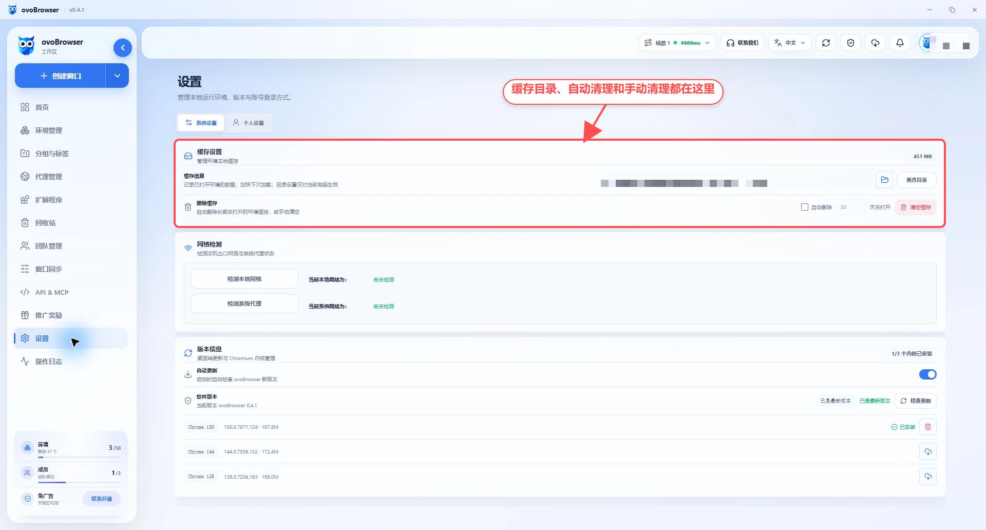Open the 线路 1 route dropdown

pyautogui.click(x=677, y=43)
